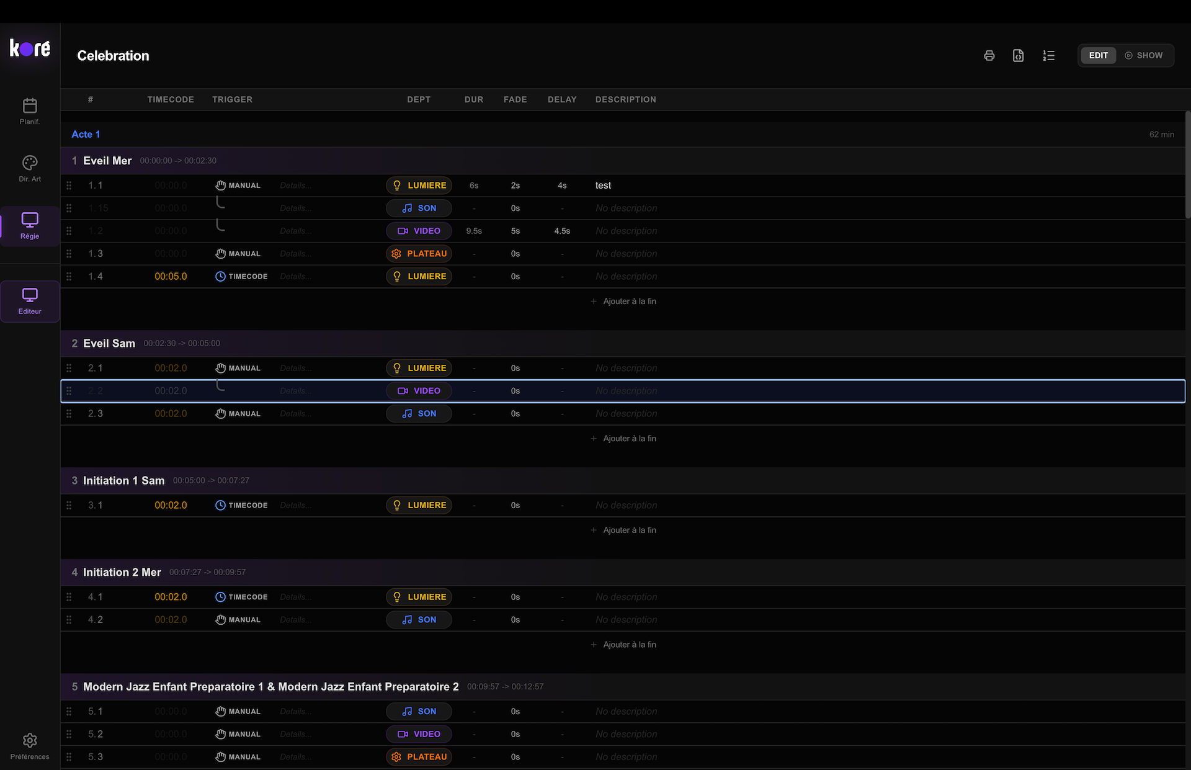1191x770 pixels.
Task: Open LUMIERE department dropdown for cue 1.1
Action: (419, 186)
